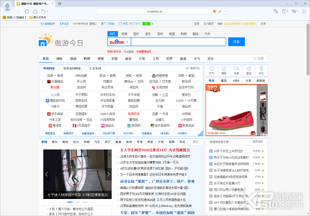The height and width of the screenshot is (216, 310).
Task: Open the 快递 delivery truck widget icon
Action: (236, 70)
